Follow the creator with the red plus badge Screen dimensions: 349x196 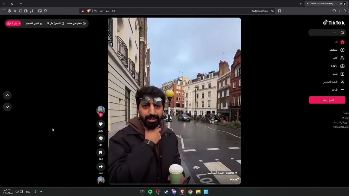click(101, 115)
